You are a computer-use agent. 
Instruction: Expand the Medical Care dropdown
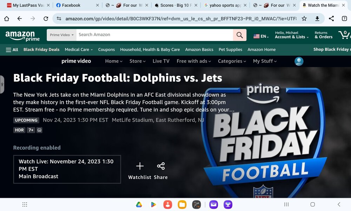coord(79,50)
